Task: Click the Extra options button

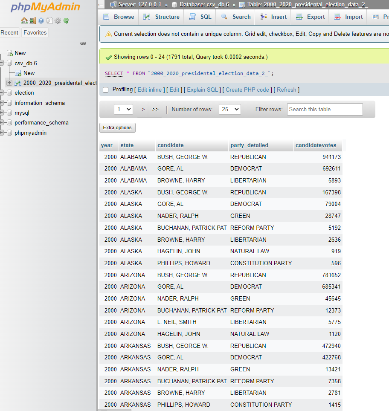Action: pos(117,127)
